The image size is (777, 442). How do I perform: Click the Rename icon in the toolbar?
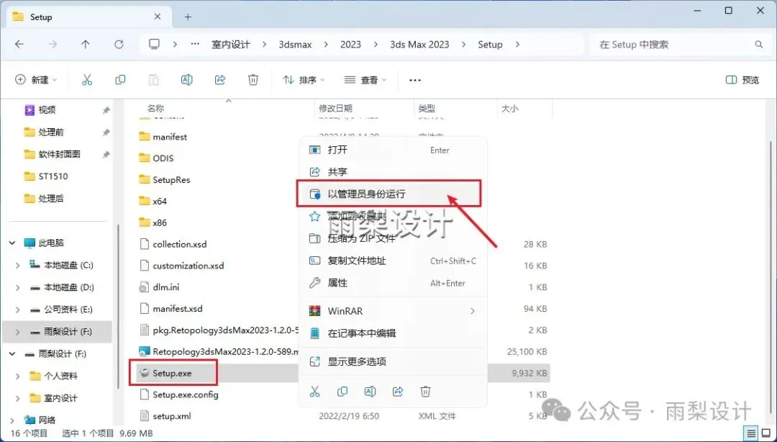187,80
